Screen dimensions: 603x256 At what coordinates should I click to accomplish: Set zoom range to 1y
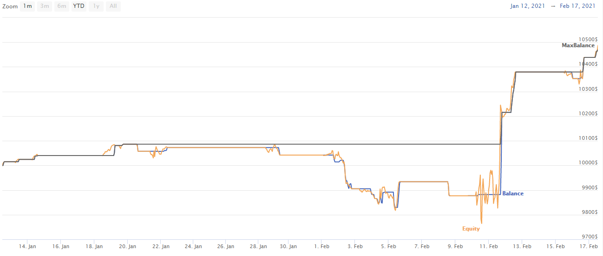(96, 6)
